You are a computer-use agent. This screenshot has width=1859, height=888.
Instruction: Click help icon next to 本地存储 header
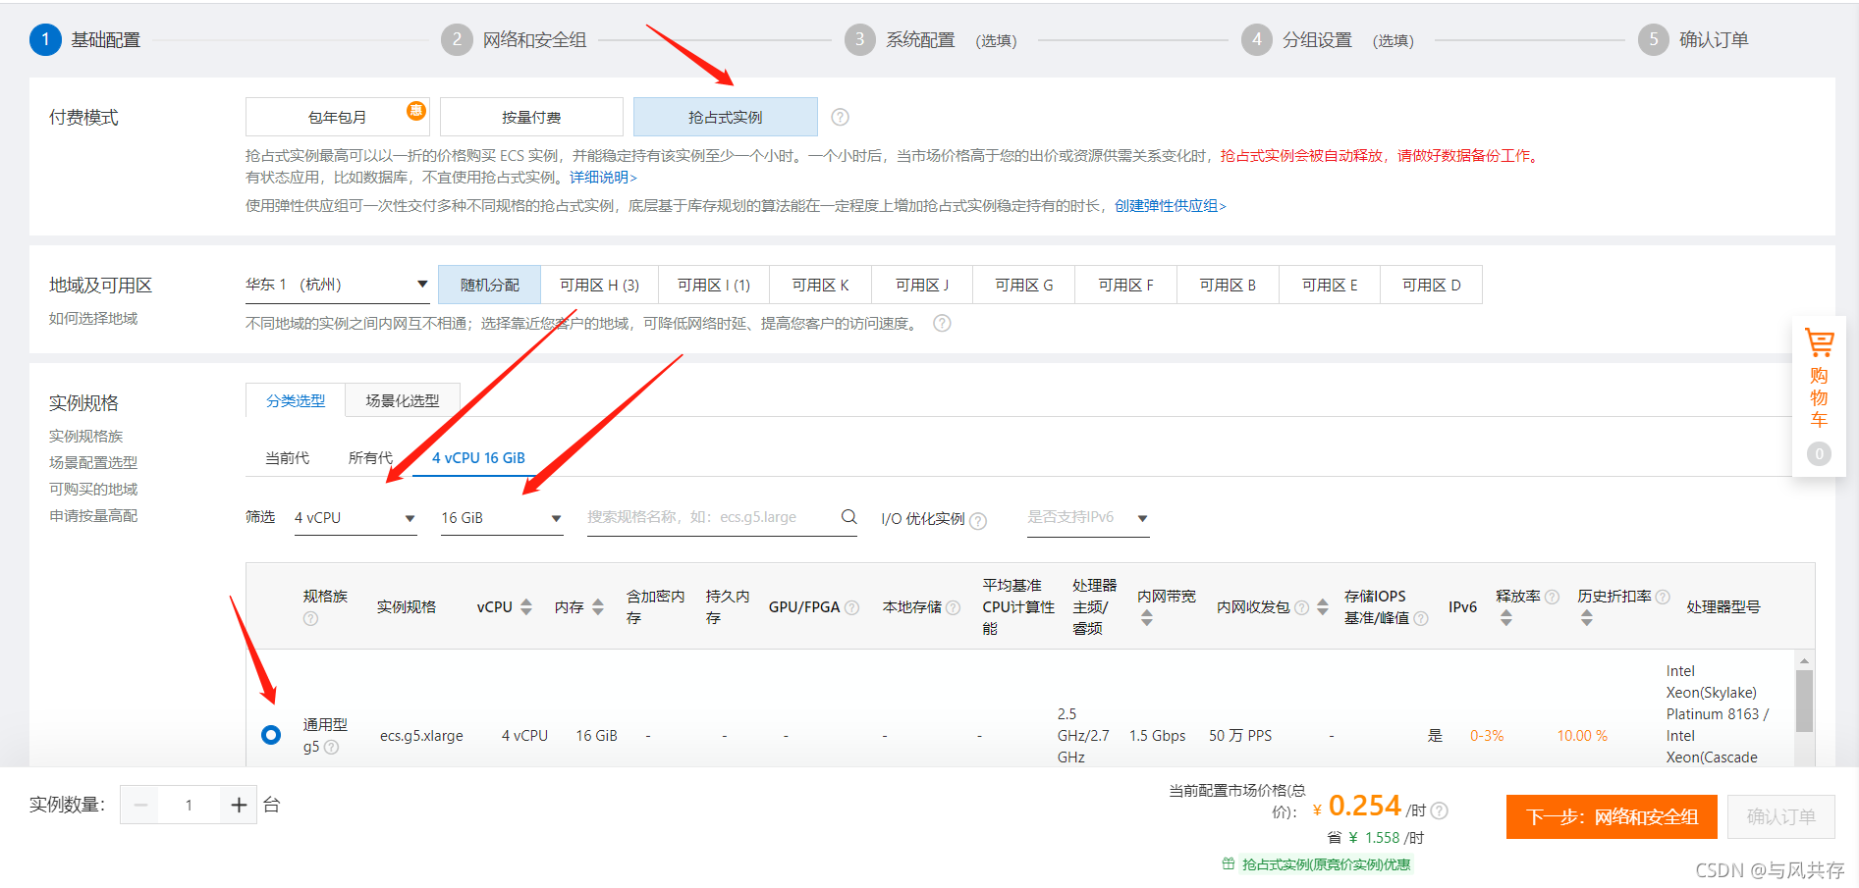[x=953, y=607]
